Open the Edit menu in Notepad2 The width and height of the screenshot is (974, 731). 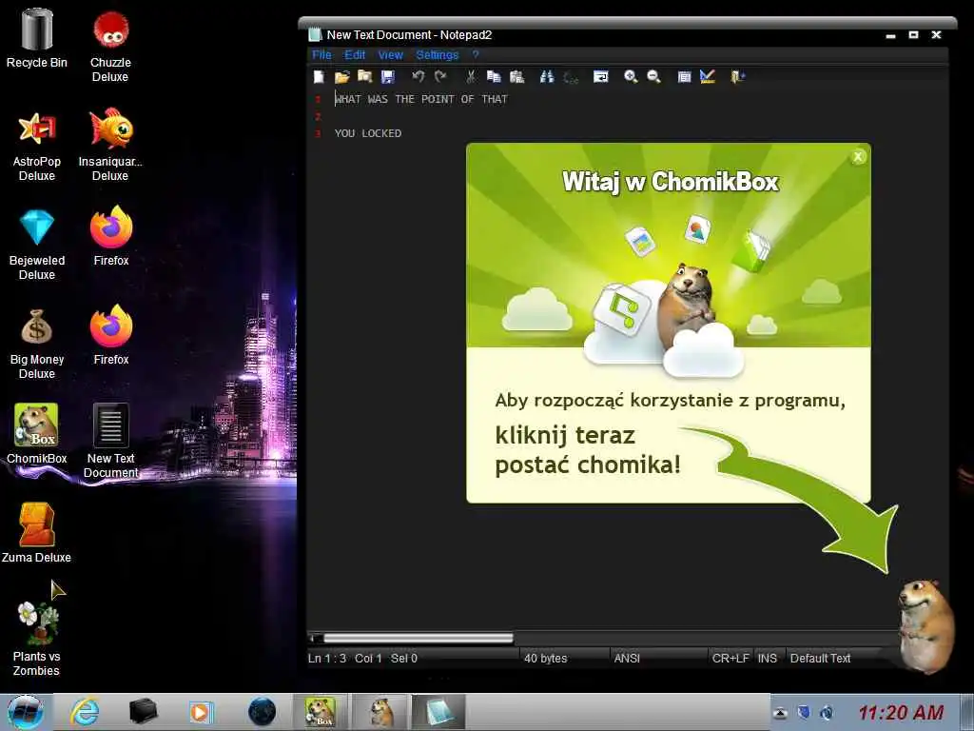355,54
